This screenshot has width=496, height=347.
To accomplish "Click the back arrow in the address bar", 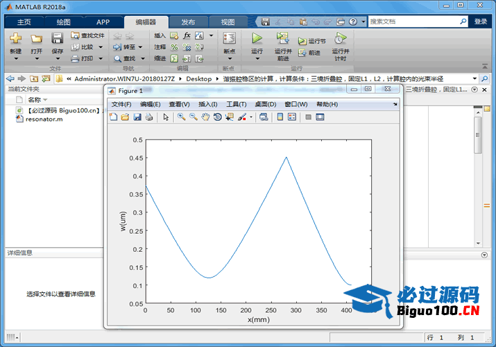I will coord(10,78).
